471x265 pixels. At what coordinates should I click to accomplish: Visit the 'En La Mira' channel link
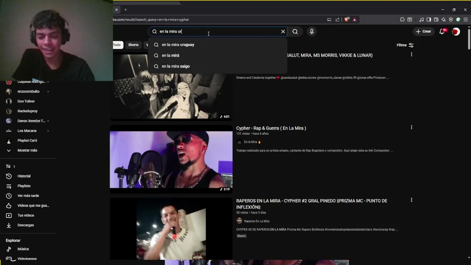point(252,142)
